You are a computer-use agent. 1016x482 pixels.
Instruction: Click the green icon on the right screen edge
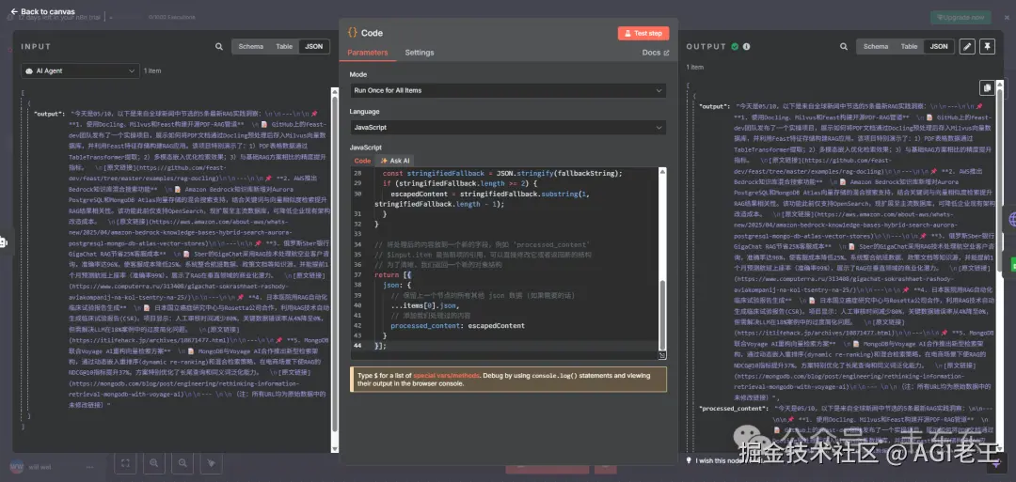tap(1012, 263)
